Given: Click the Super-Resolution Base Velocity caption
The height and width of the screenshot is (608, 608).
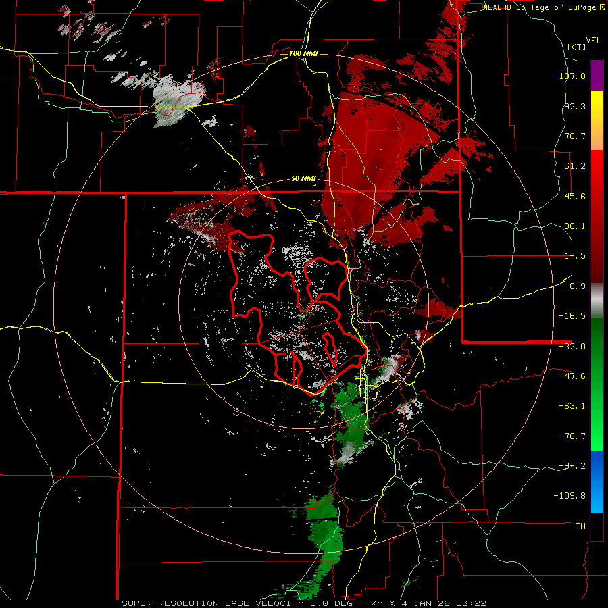Looking at the screenshot, I should coord(303,603).
